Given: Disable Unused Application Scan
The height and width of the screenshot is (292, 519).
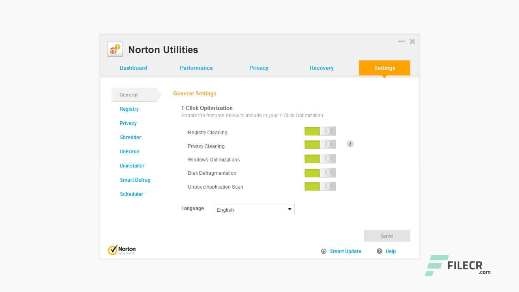Looking at the screenshot, I should click(x=320, y=186).
